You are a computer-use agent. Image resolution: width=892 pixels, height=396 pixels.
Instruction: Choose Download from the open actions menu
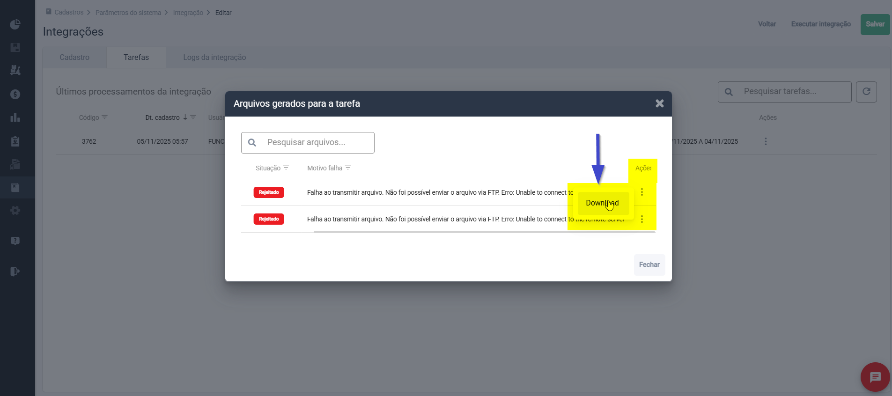pos(603,203)
